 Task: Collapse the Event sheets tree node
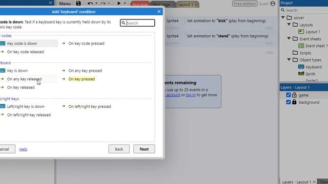(289, 39)
